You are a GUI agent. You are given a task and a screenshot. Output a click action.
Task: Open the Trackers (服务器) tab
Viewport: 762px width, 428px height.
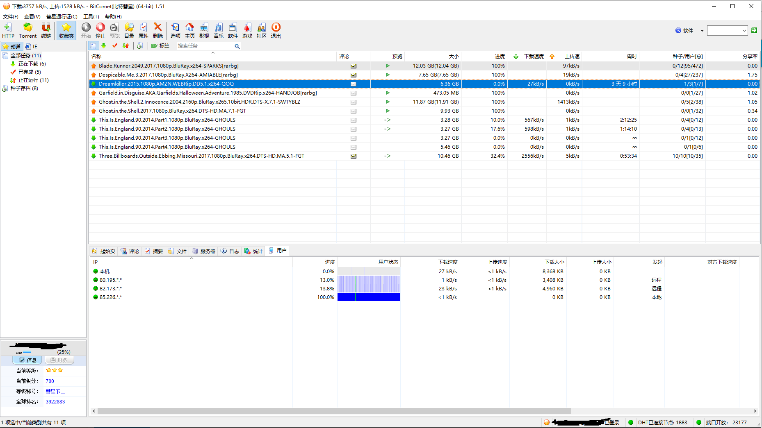[204, 251]
